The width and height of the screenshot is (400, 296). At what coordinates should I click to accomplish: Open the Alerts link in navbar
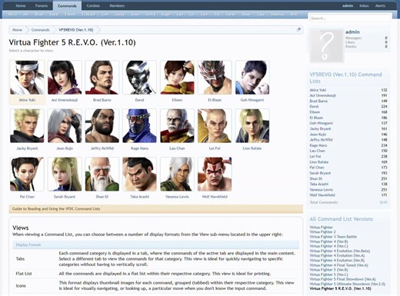click(380, 5)
